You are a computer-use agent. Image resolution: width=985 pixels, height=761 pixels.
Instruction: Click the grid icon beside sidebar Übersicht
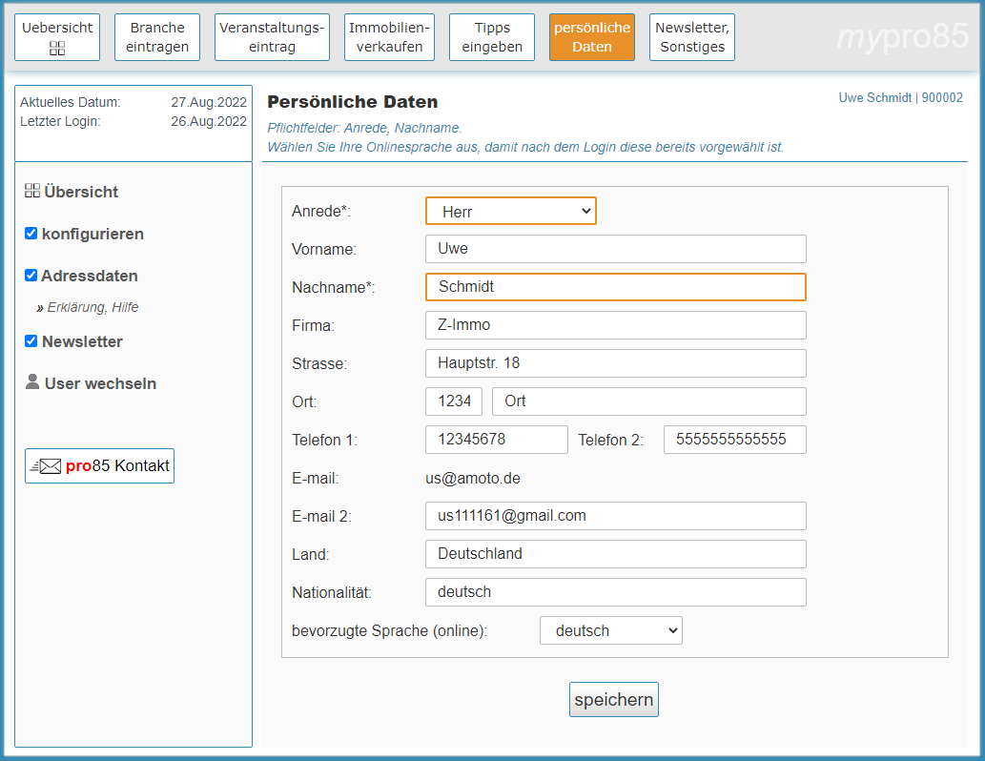pyautogui.click(x=31, y=191)
